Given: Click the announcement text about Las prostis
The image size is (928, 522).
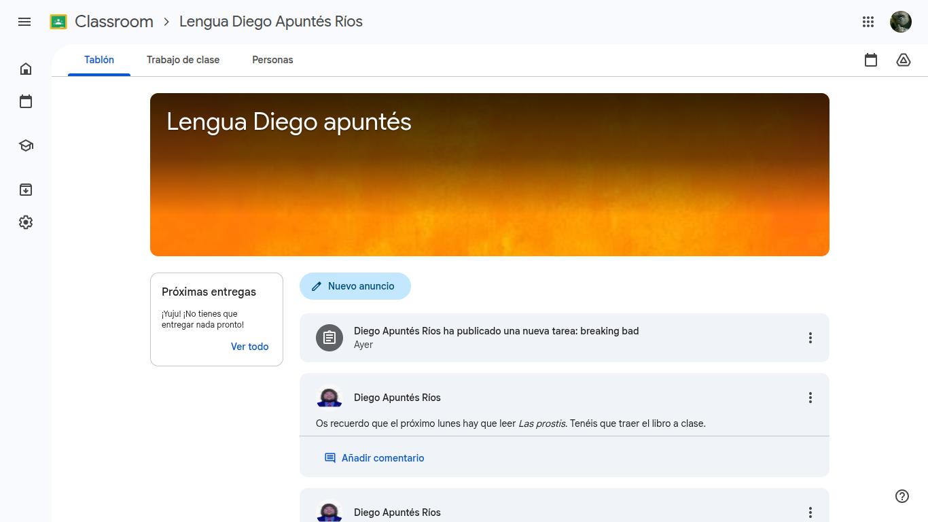Looking at the screenshot, I should click(x=511, y=423).
